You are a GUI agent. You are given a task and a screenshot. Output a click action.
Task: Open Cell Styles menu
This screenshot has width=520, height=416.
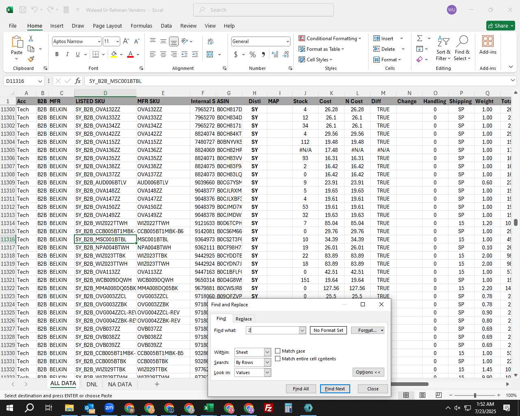tap(316, 59)
